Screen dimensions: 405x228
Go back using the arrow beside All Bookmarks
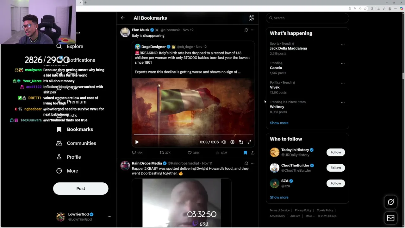click(x=123, y=18)
